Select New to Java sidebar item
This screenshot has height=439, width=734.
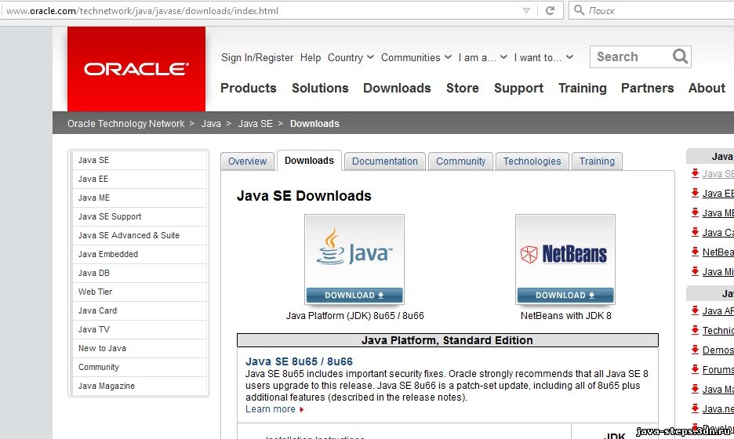(x=139, y=348)
